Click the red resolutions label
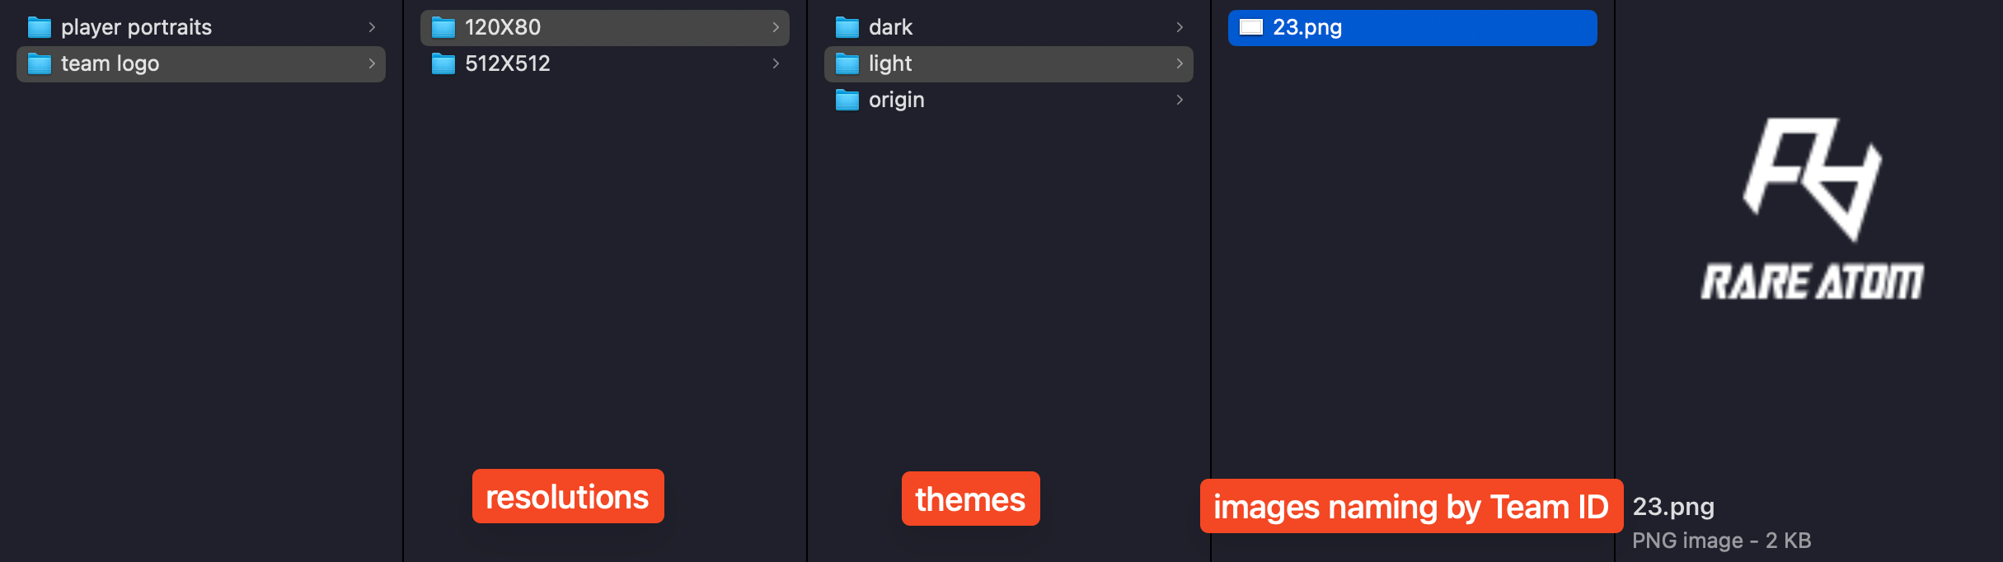The width and height of the screenshot is (2003, 562). (x=567, y=497)
